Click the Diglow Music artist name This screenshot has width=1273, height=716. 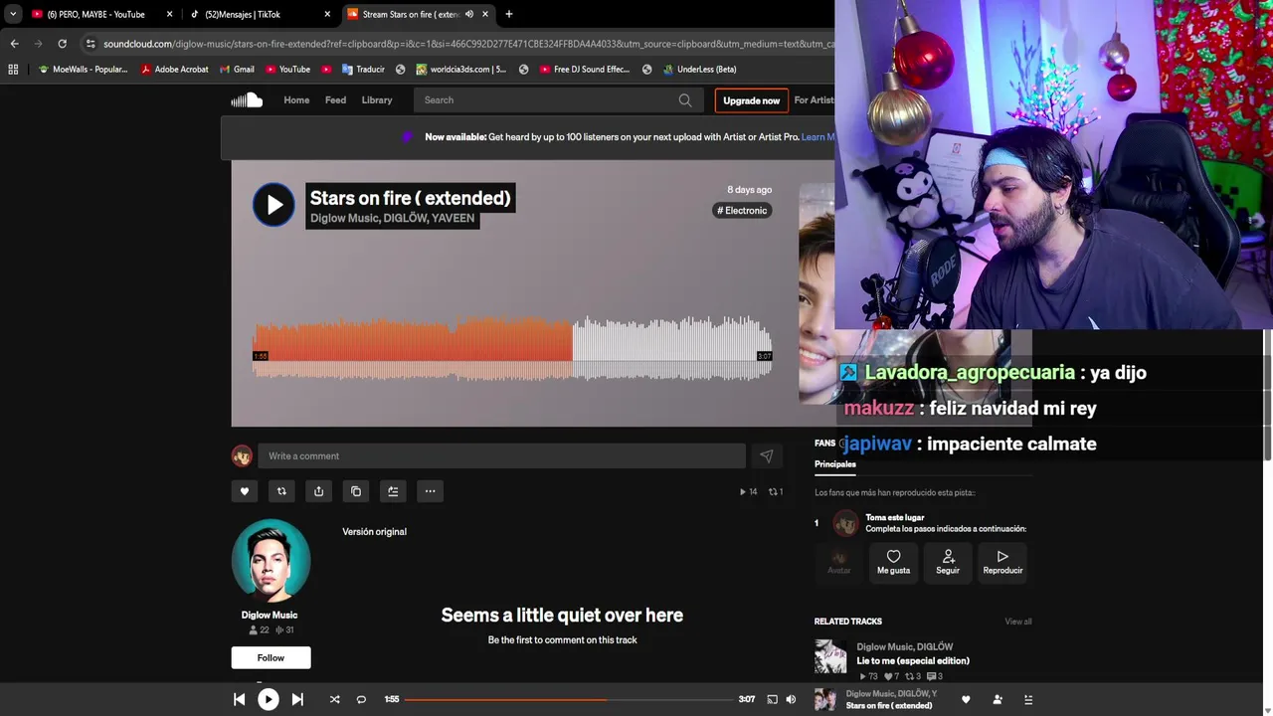[270, 615]
